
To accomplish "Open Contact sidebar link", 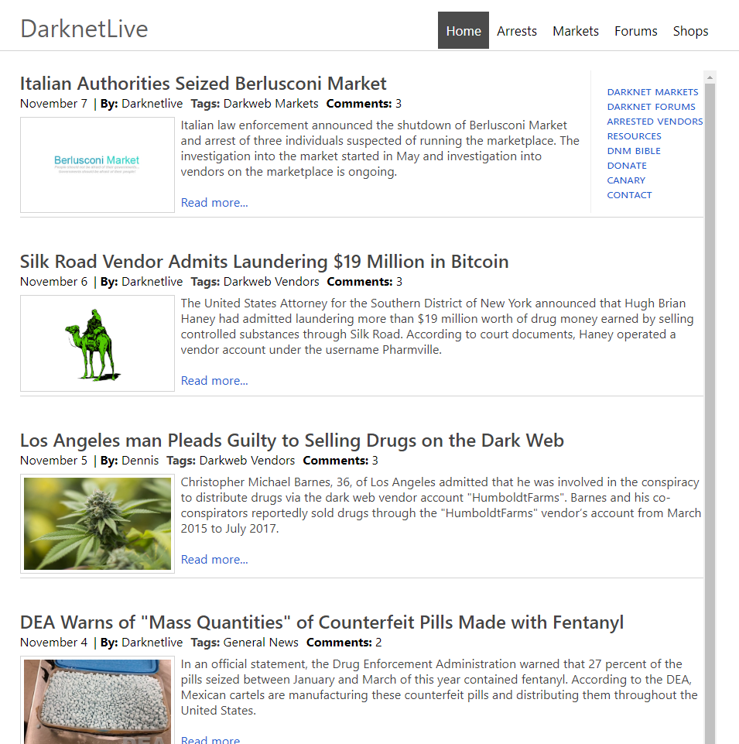I will click(x=629, y=195).
